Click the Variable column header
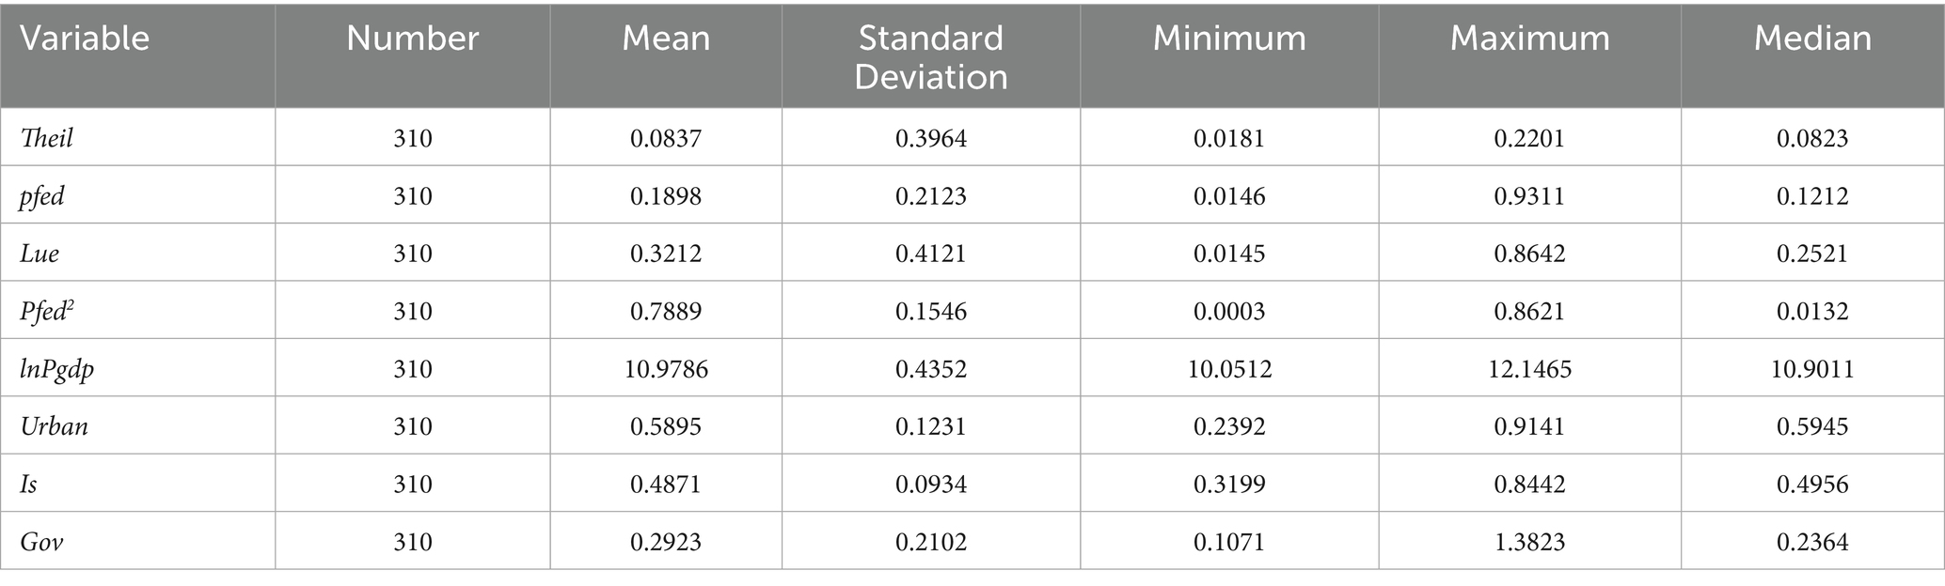 (x=85, y=39)
